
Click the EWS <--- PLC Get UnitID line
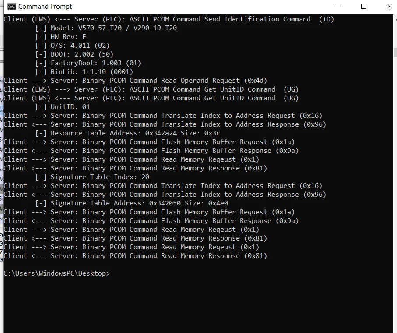coord(151,98)
